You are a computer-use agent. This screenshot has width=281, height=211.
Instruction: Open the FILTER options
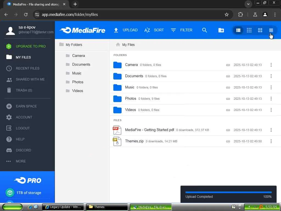pos(182,30)
